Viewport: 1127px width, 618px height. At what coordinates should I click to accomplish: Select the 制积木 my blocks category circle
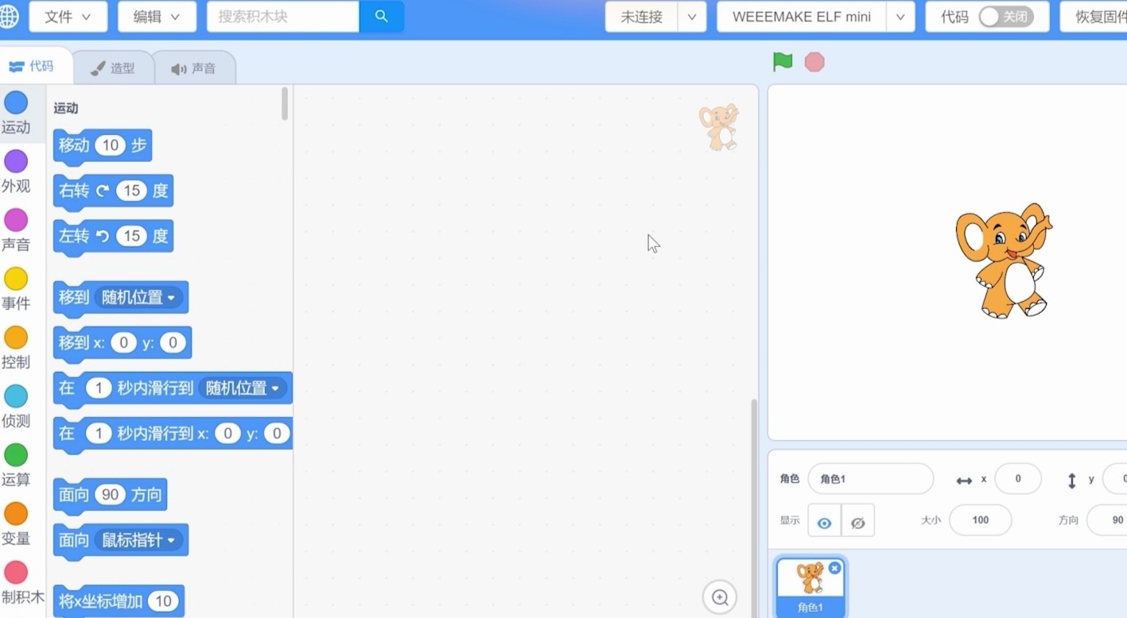[16, 573]
